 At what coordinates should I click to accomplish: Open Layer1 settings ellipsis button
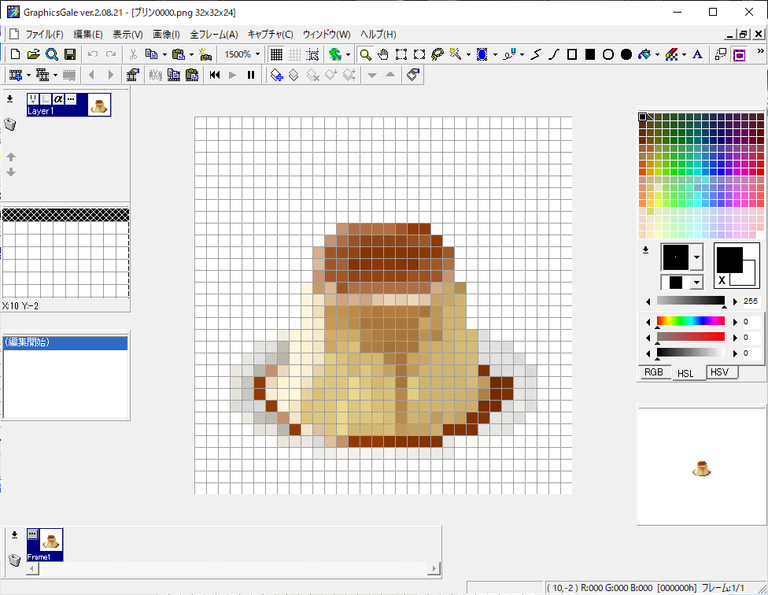[71, 99]
